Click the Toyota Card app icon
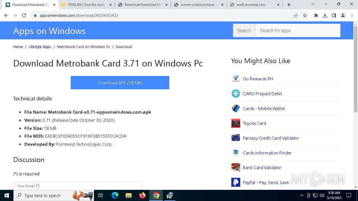The image size is (358, 201). pos(236,123)
